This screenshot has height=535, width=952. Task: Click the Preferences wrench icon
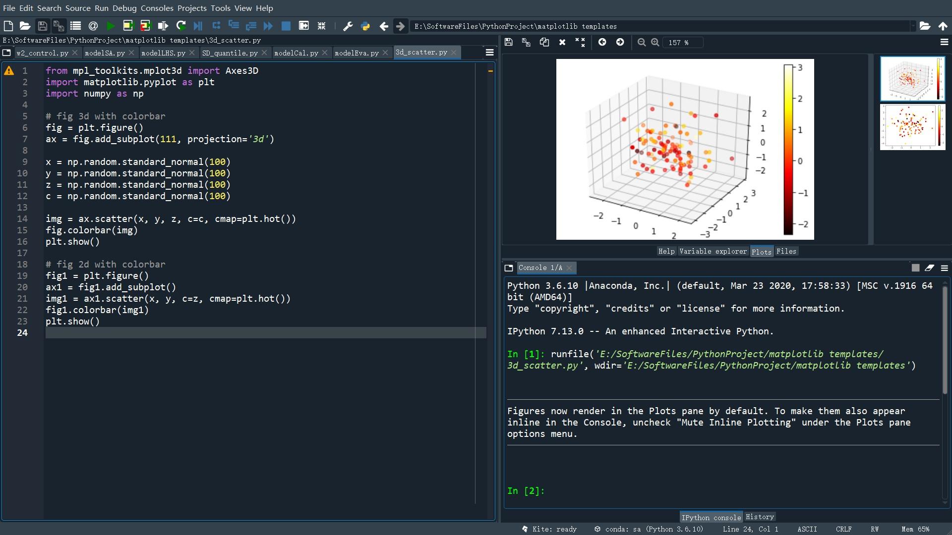(348, 26)
